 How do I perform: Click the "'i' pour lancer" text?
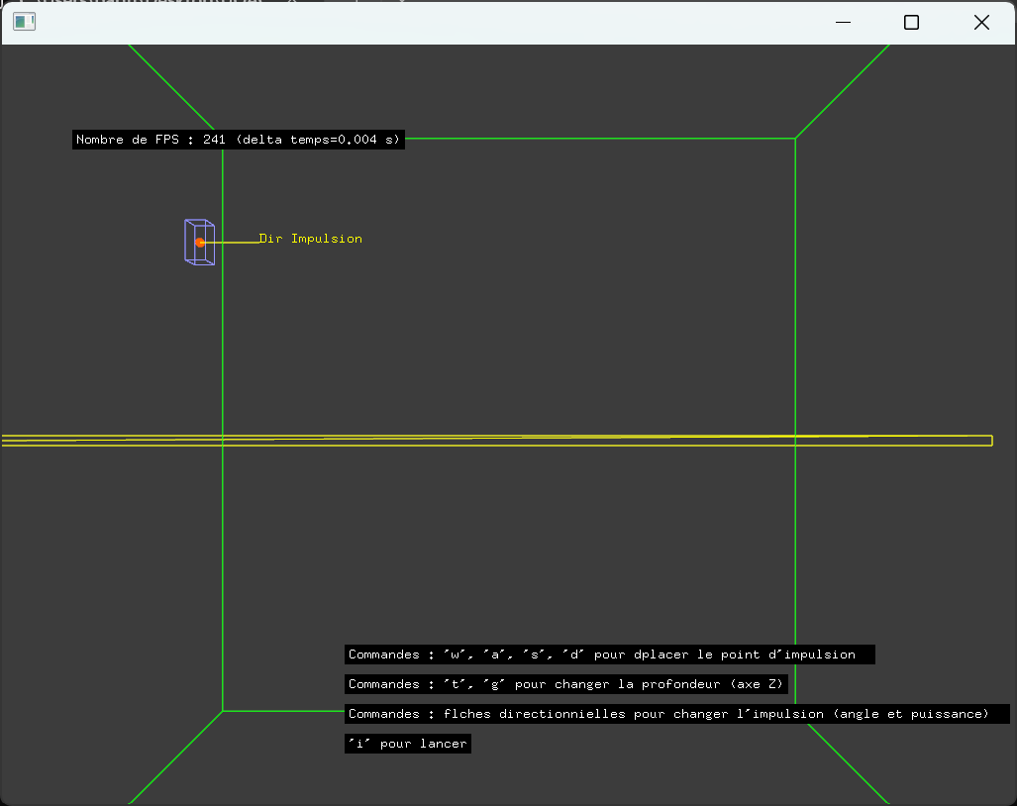point(408,744)
